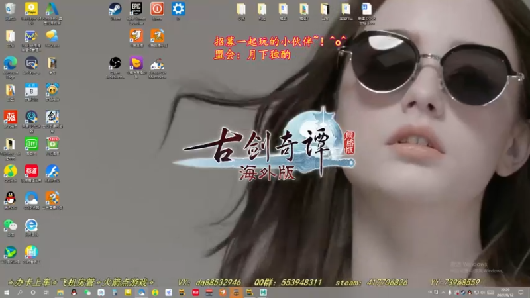Image resolution: width=530 pixels, height=298 pixels.
Task: Open the Epic Games Launcher shortcut
Action: [136, 9]
